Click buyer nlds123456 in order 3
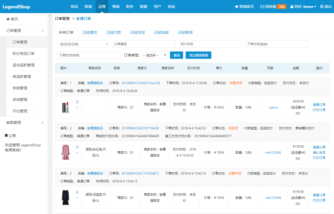The image size is (334, 214). click(x=273, y=198)
